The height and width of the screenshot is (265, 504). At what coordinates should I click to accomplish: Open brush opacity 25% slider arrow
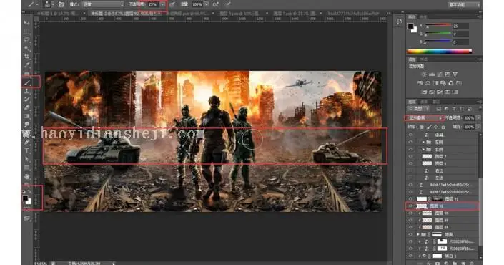pyautogui.click(x=163, y=4)
